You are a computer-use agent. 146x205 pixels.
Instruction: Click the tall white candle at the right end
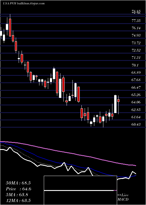(x=115, y=104)
